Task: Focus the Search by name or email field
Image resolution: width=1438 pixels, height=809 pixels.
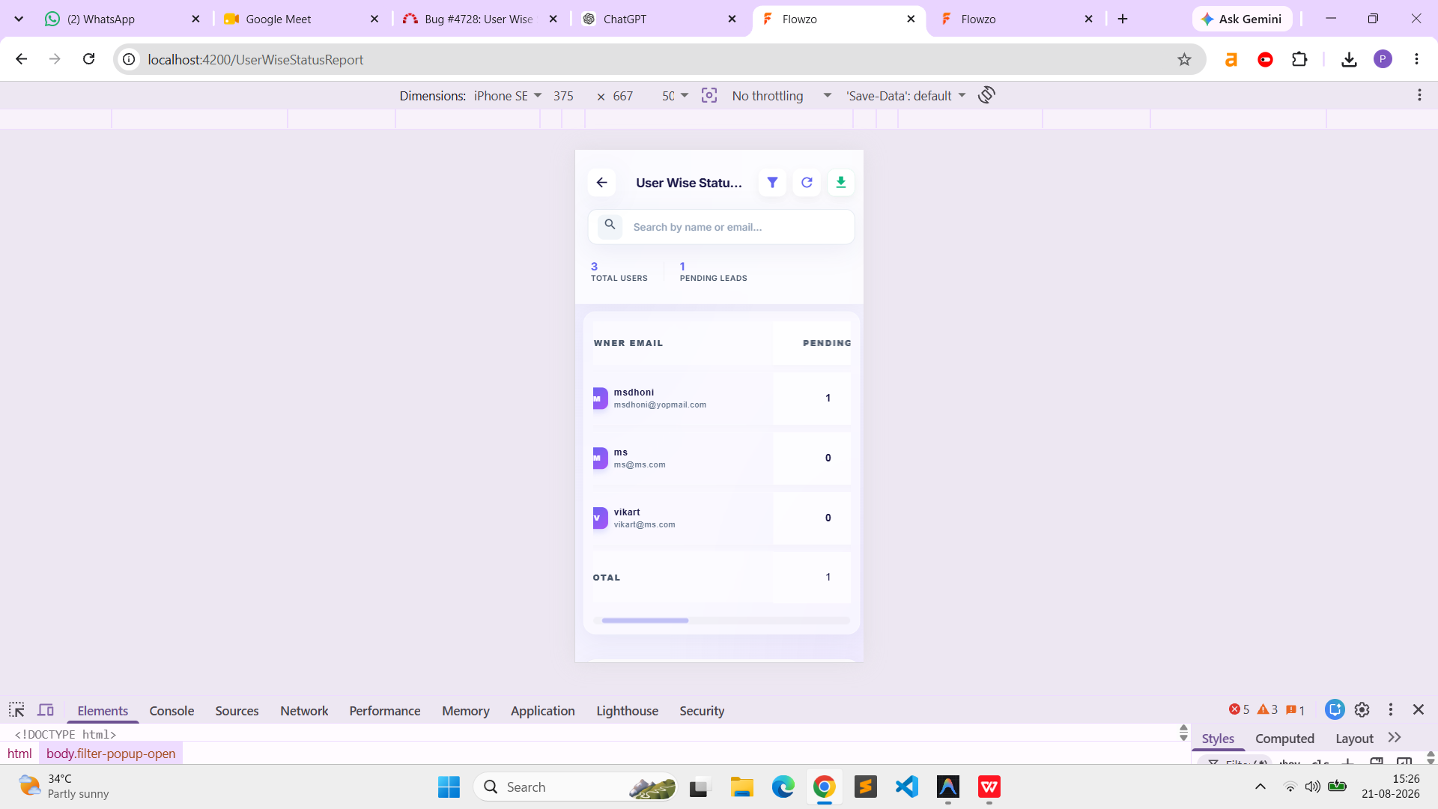Action: pos(720,227)
